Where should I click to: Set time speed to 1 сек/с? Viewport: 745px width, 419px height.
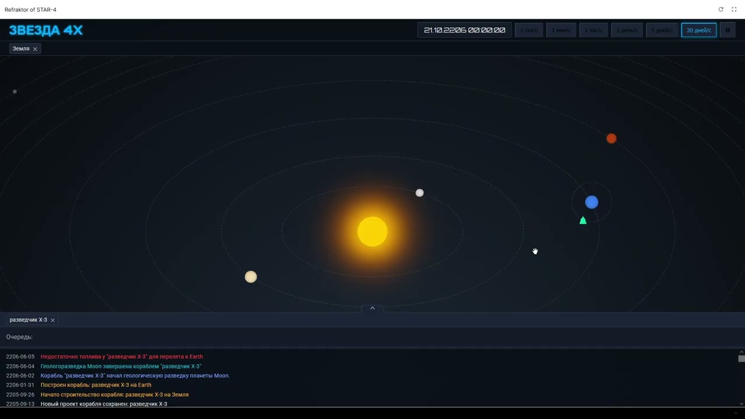[x=529, y=30]
